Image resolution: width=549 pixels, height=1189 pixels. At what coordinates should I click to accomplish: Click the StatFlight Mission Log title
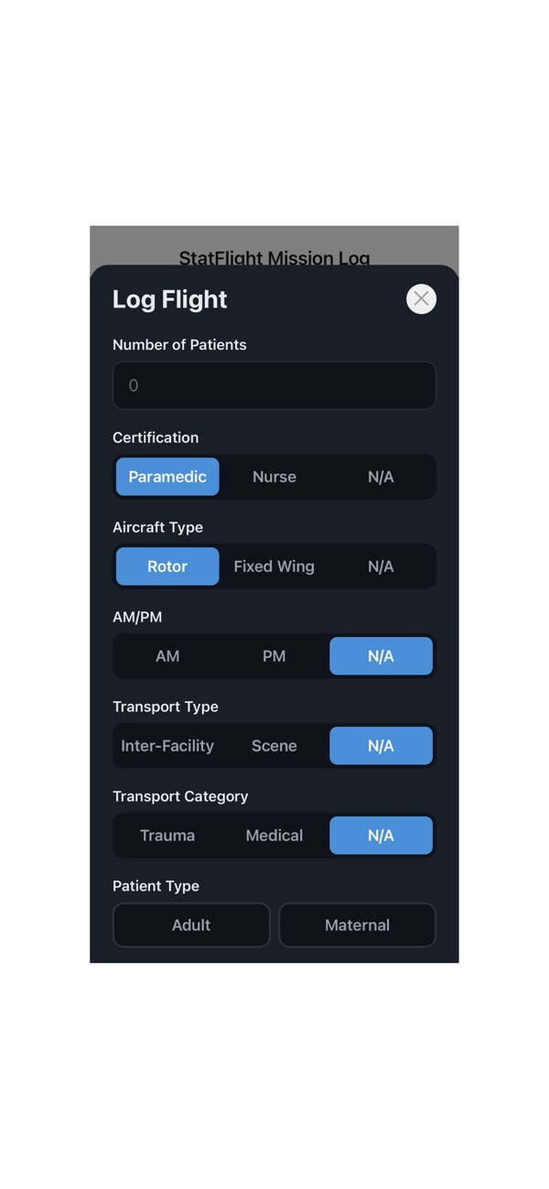pyautogui.click(x=274, y=257)
